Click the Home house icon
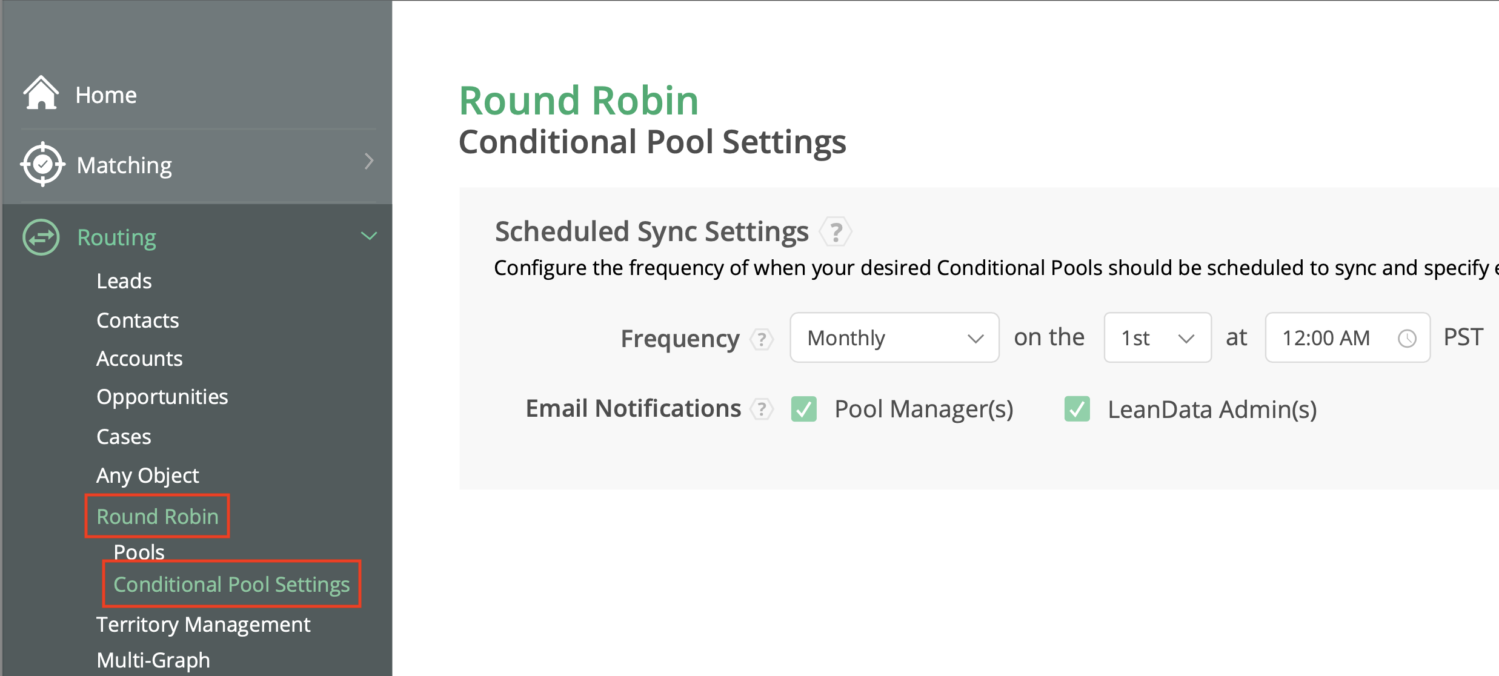The width and height of the screenshot is (1499, 676). pos(41,94)
